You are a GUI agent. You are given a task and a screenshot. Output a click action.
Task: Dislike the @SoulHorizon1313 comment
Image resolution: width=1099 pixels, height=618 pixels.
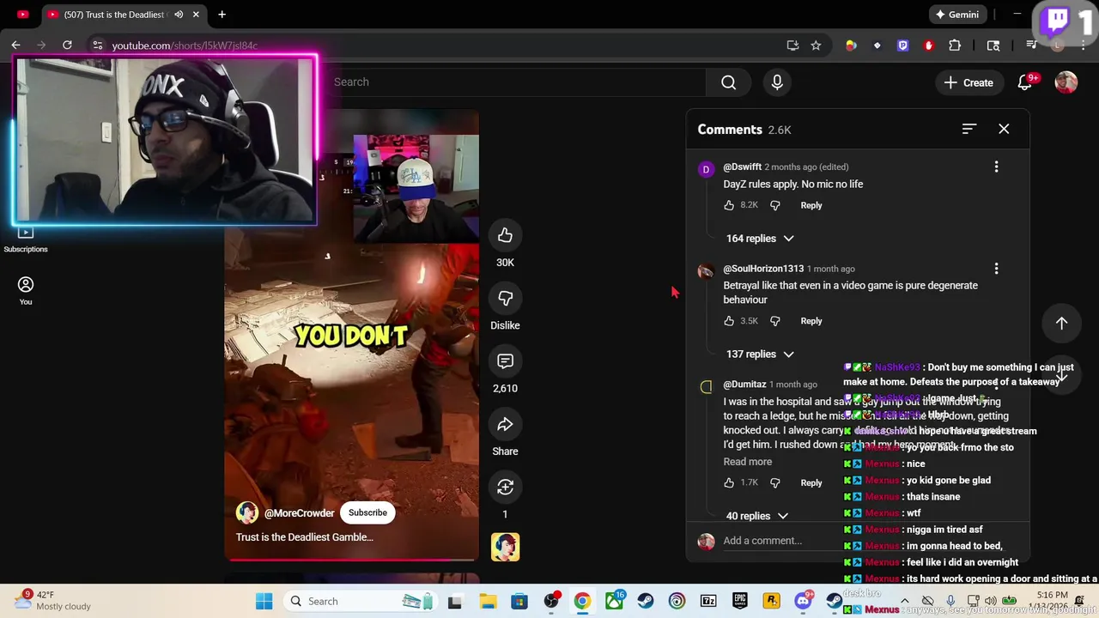775,321
